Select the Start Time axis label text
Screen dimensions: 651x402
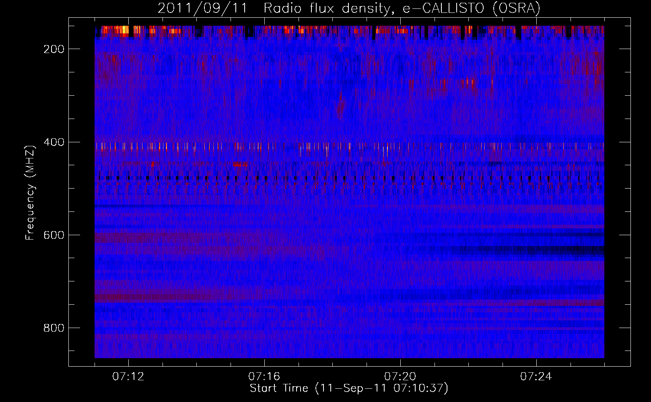[349, 388]
